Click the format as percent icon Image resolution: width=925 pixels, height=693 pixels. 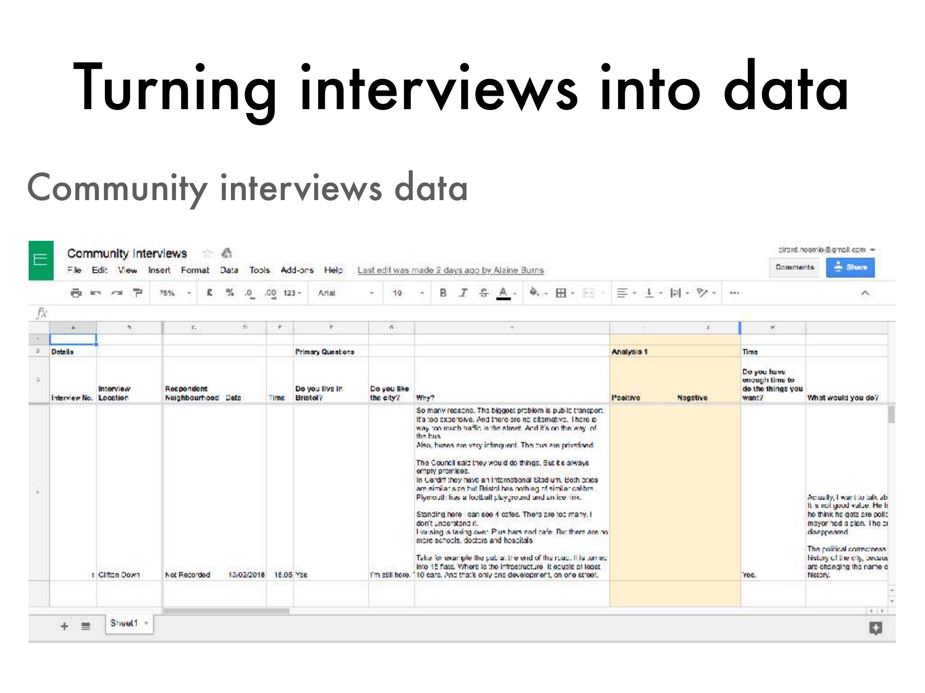(x=230, y=293)
